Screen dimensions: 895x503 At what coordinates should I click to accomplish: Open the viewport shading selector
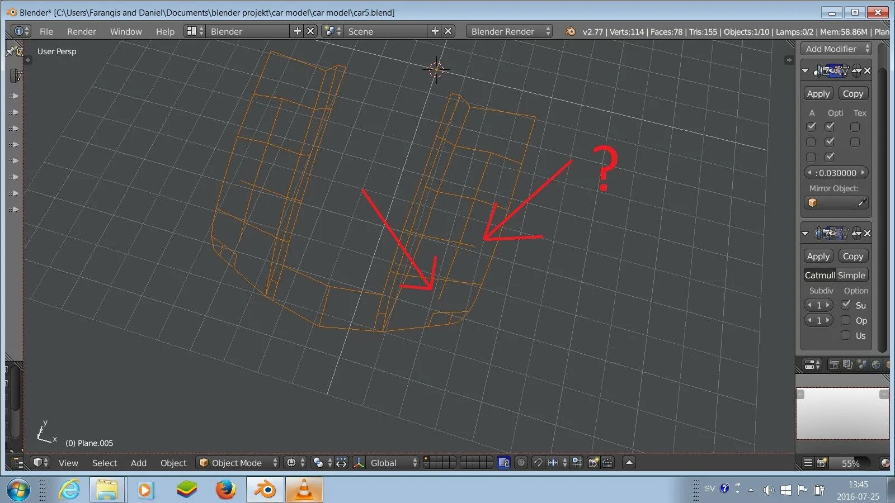[295, 463]
